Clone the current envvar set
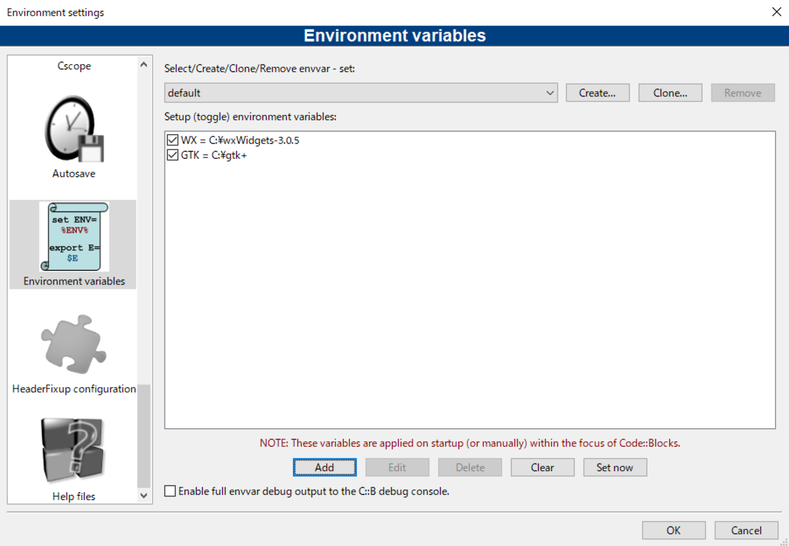 (x=670, y=93)
